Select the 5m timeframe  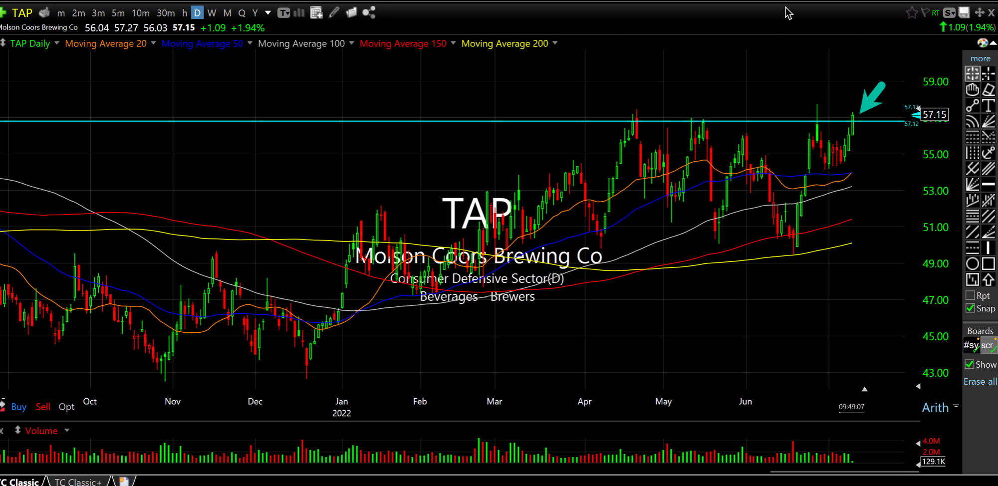click(118, 13)
